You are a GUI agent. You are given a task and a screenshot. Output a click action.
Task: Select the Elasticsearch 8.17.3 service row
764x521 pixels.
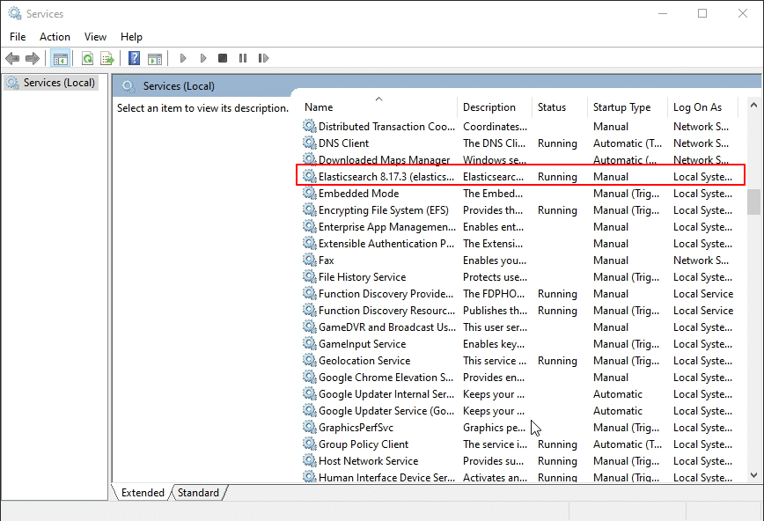click(x=386, y=177)
